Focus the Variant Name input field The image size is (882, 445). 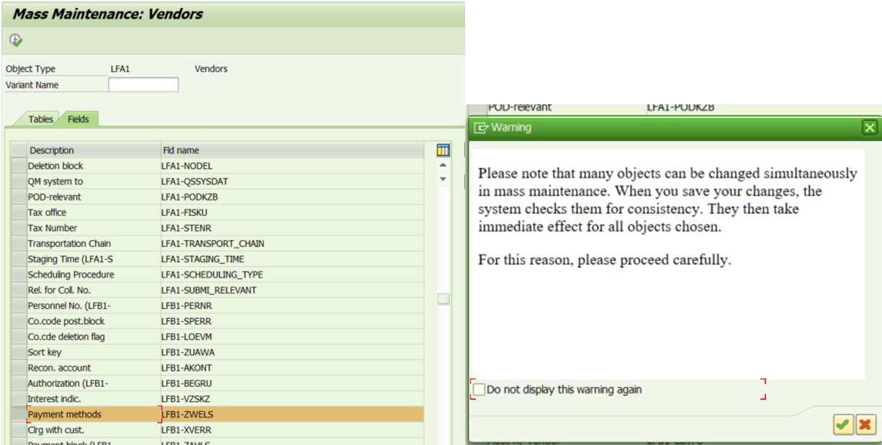[143, 85]
